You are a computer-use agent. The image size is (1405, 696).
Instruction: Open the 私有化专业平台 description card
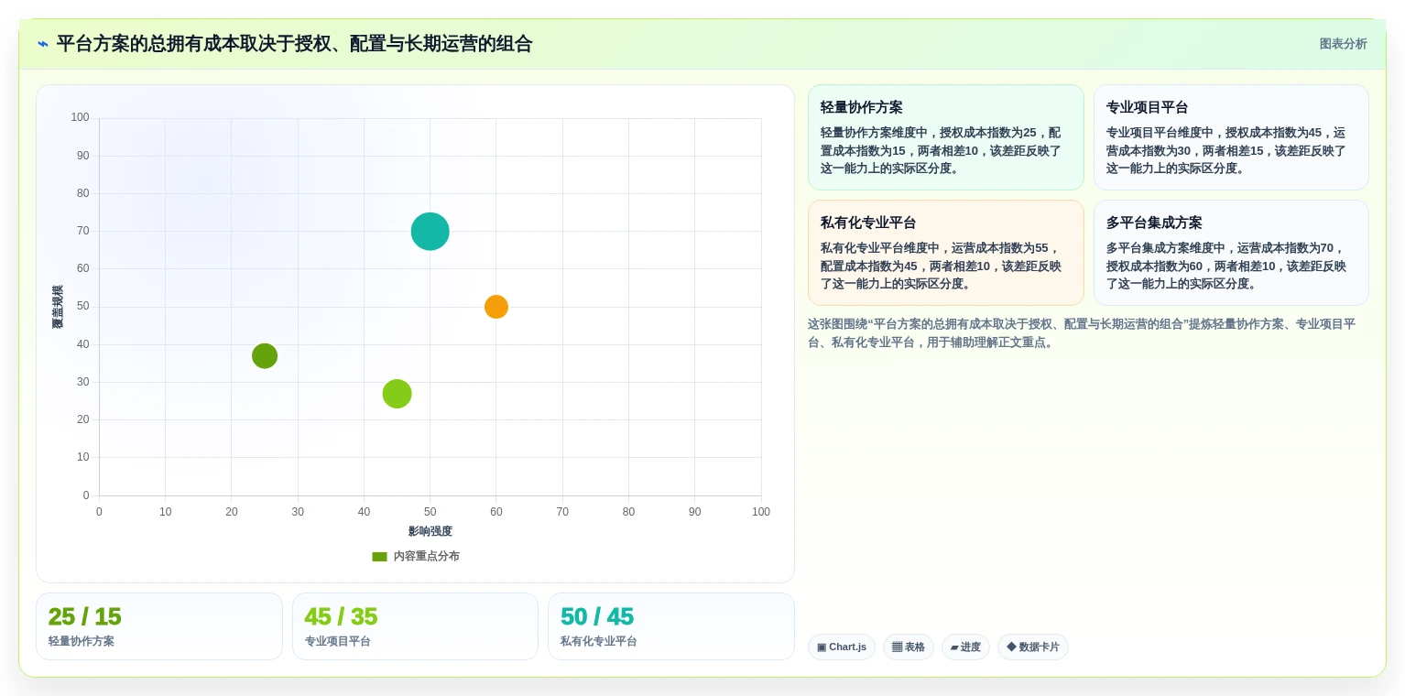pos(945,253)
